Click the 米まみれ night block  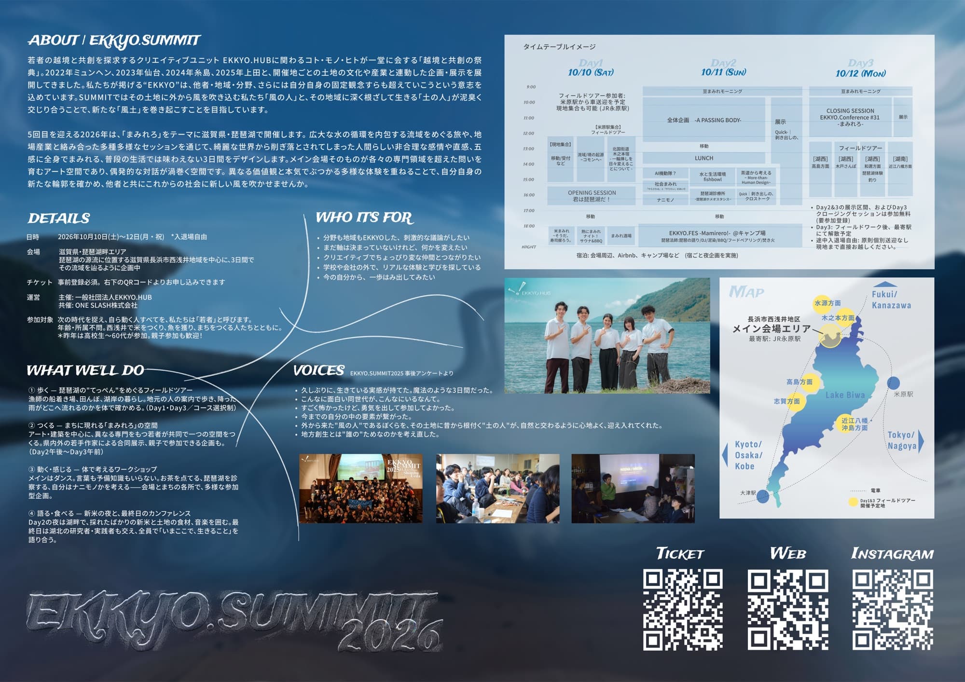[561, 236]
